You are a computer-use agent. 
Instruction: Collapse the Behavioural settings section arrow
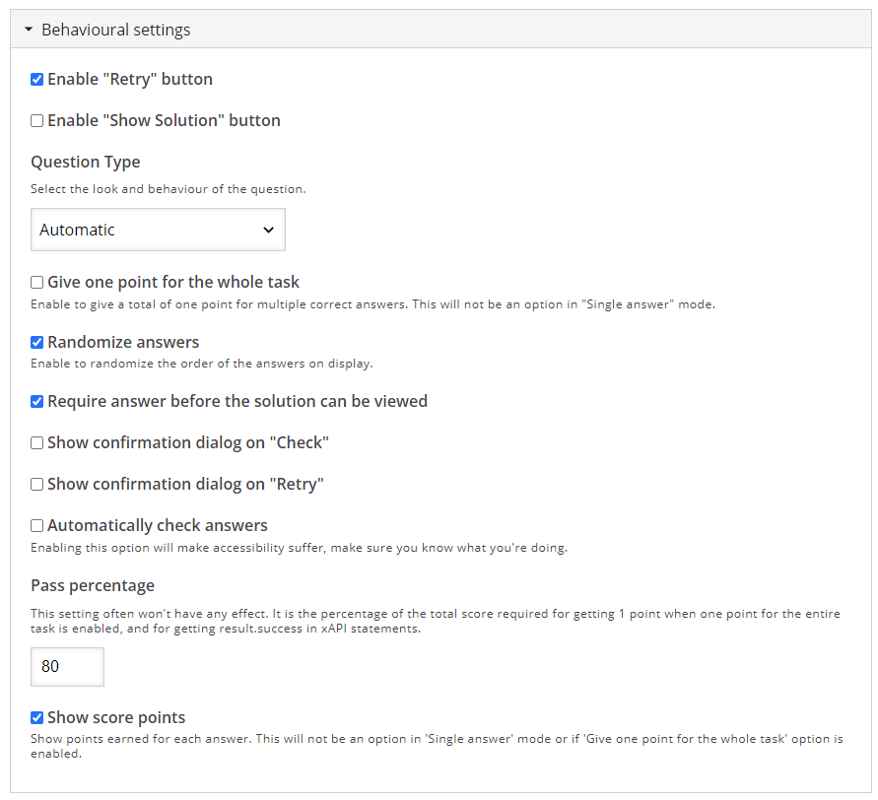tap(29, 30)
